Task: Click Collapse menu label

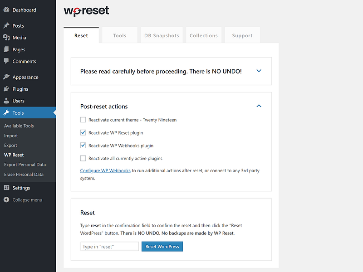Action: (27, 199)
